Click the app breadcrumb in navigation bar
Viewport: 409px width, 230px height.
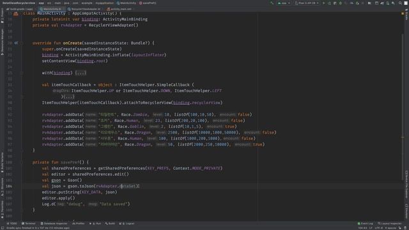tap(41, 3)
